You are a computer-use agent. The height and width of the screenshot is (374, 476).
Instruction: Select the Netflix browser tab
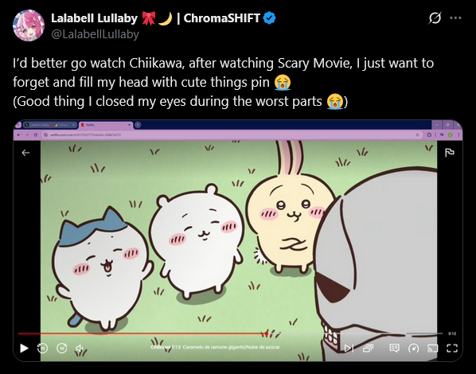coord(106,125)
